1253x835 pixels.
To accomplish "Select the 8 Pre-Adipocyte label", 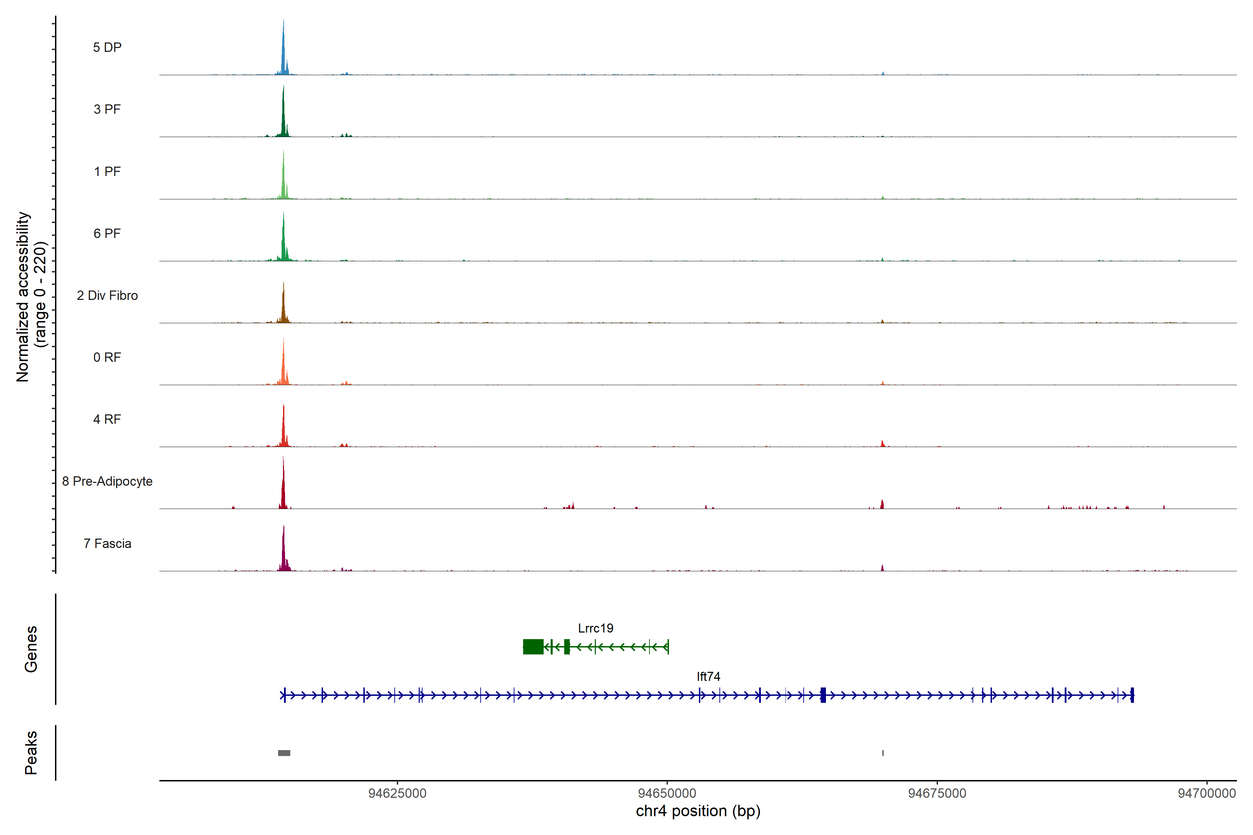I will click(x=107, y=482).
